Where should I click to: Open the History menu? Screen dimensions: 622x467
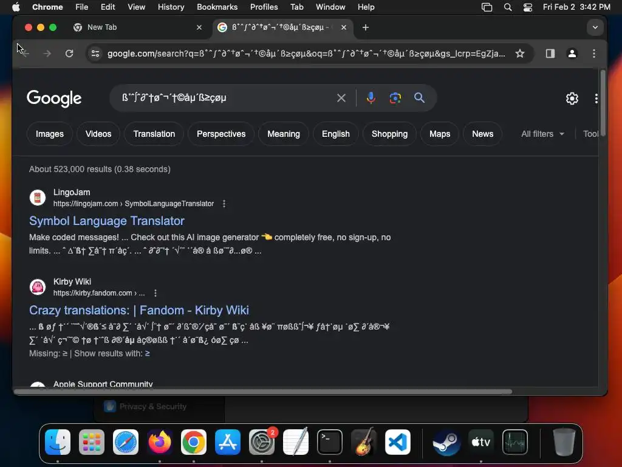click(171, 7)
